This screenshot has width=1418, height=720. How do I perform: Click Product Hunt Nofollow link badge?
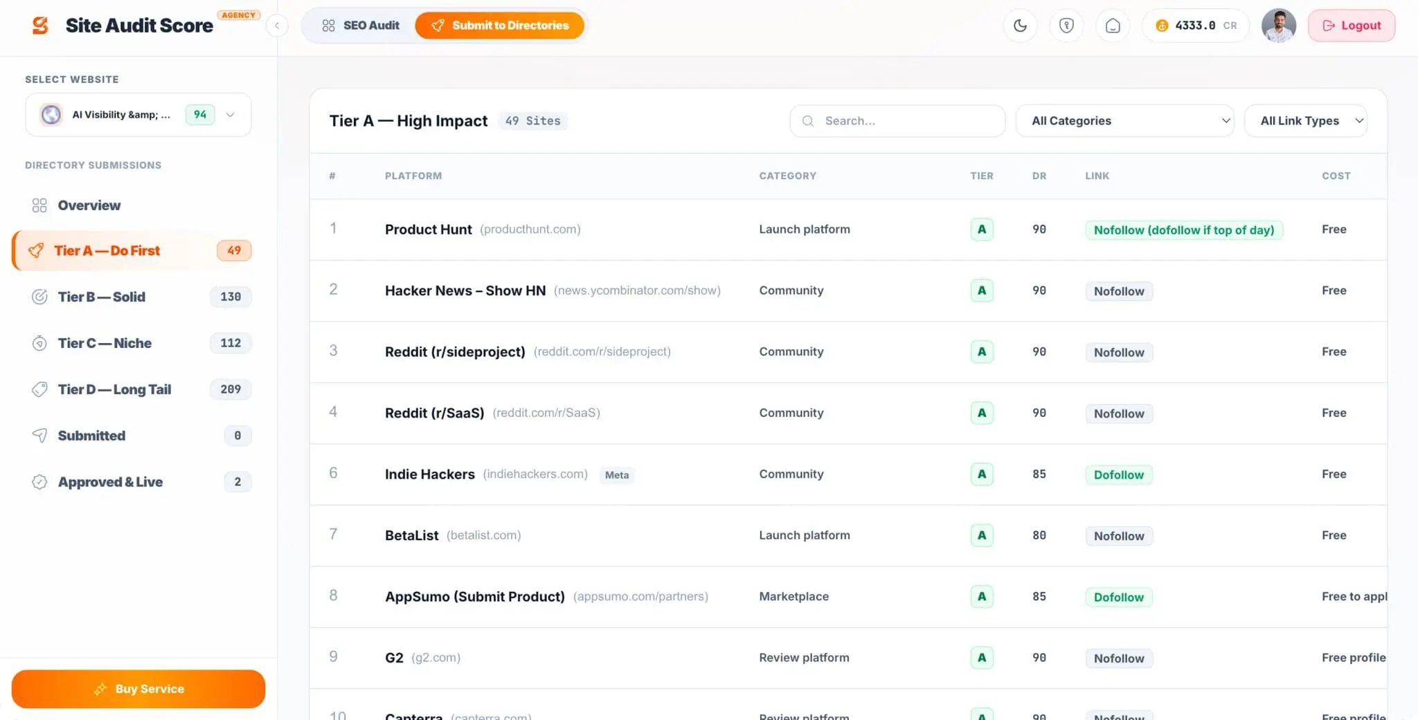pyautogui.click(x=1184, y=230)
